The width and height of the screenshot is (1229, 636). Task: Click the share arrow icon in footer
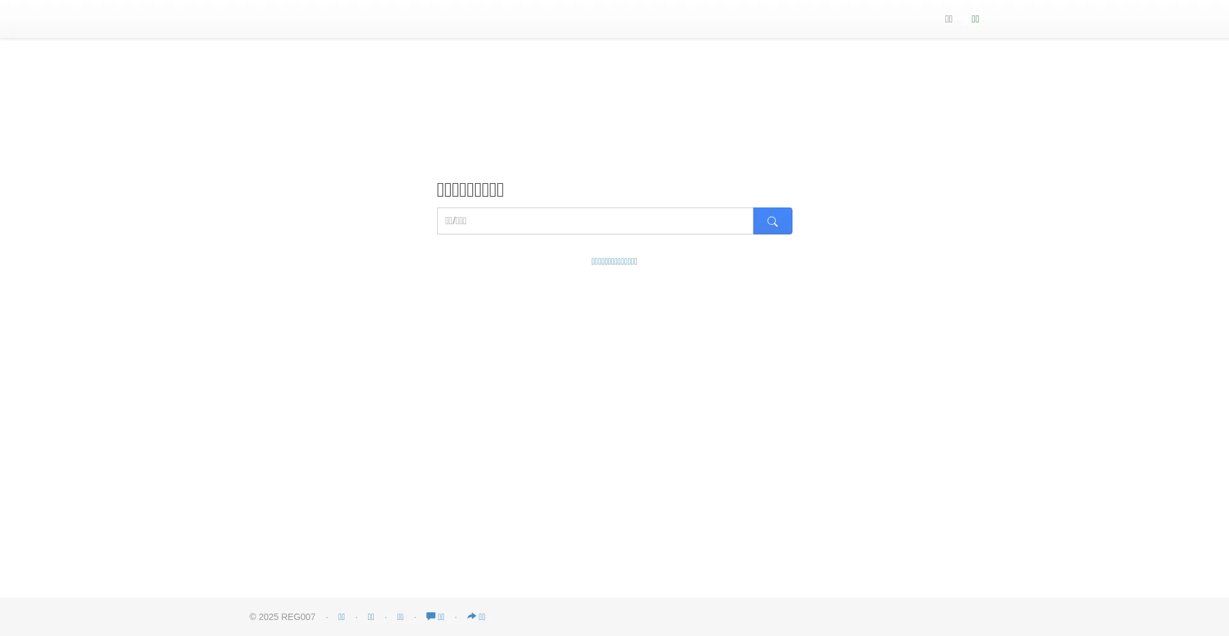click(472, 616)
